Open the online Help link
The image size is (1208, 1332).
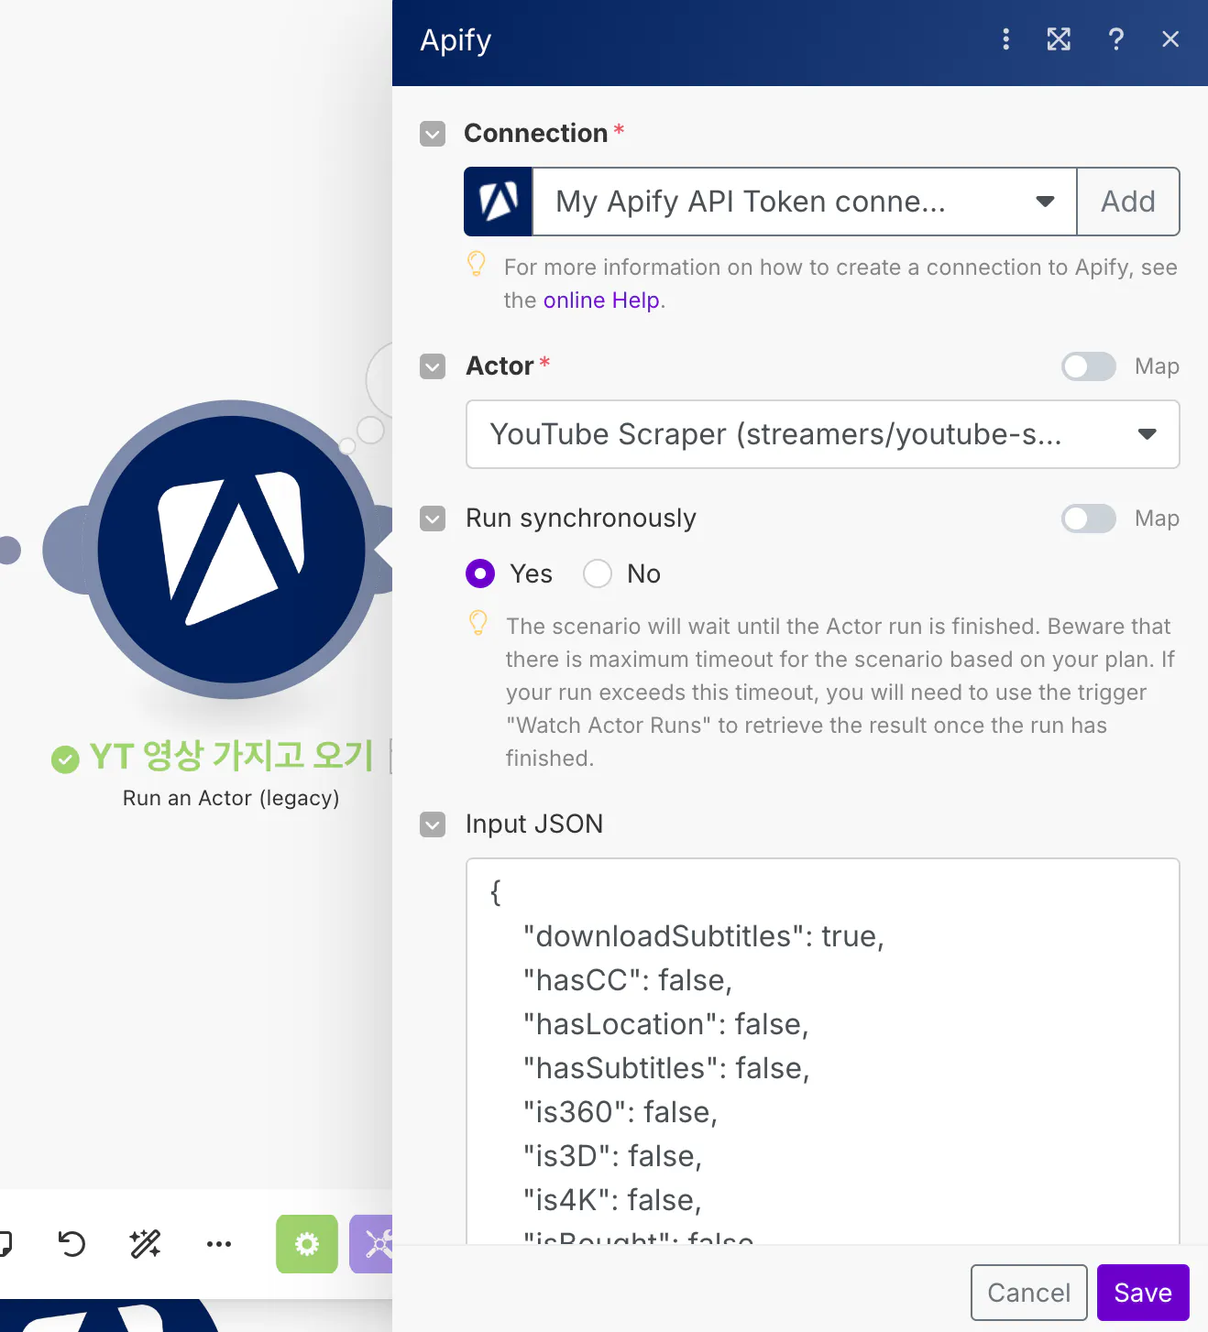coord(601,300)
